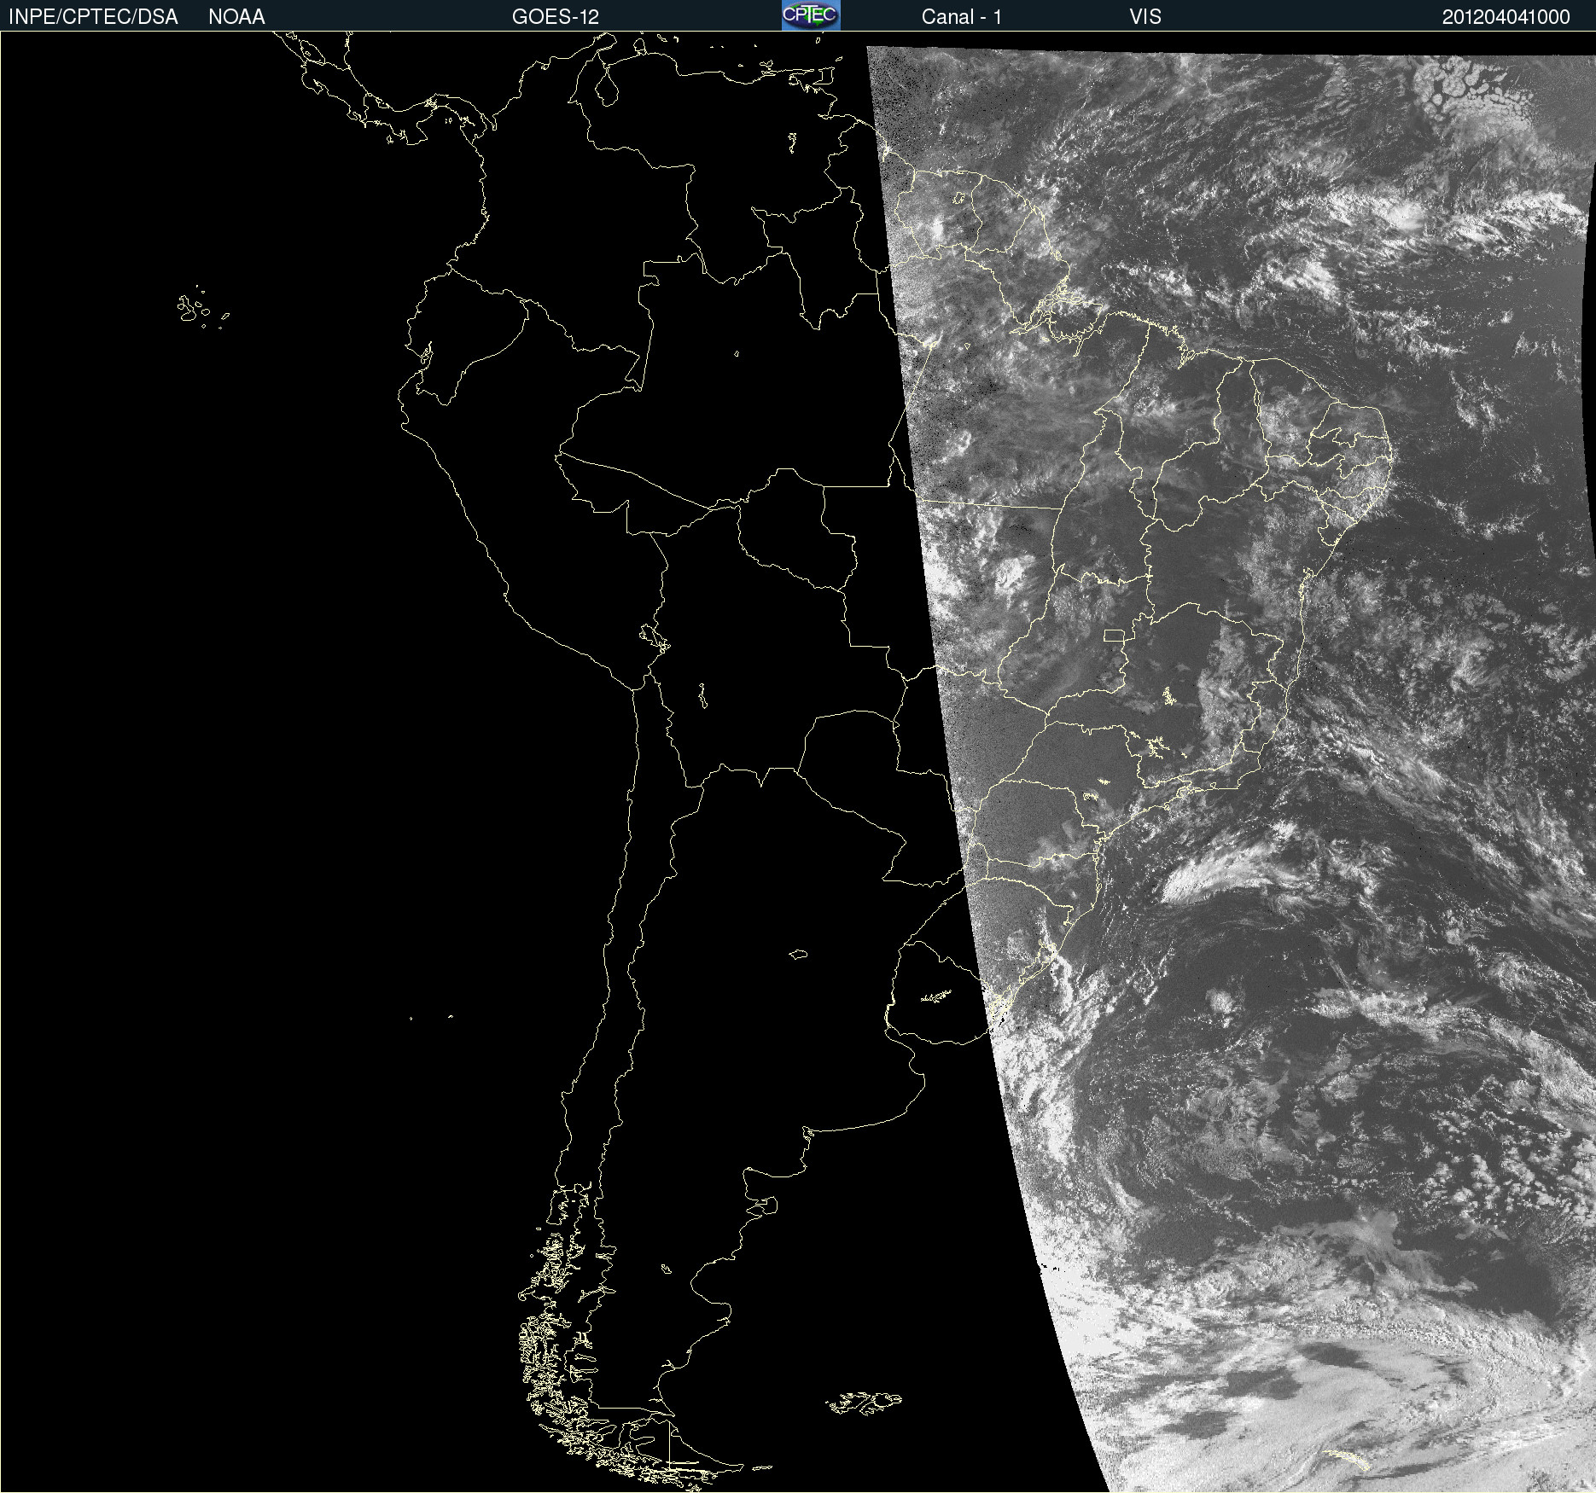Click the GOES-12 satellite label
The width and height of the screenshot is (1596, 1493).
[556, 17]
